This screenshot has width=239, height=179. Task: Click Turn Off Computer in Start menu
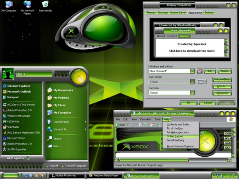click(74, 166)
